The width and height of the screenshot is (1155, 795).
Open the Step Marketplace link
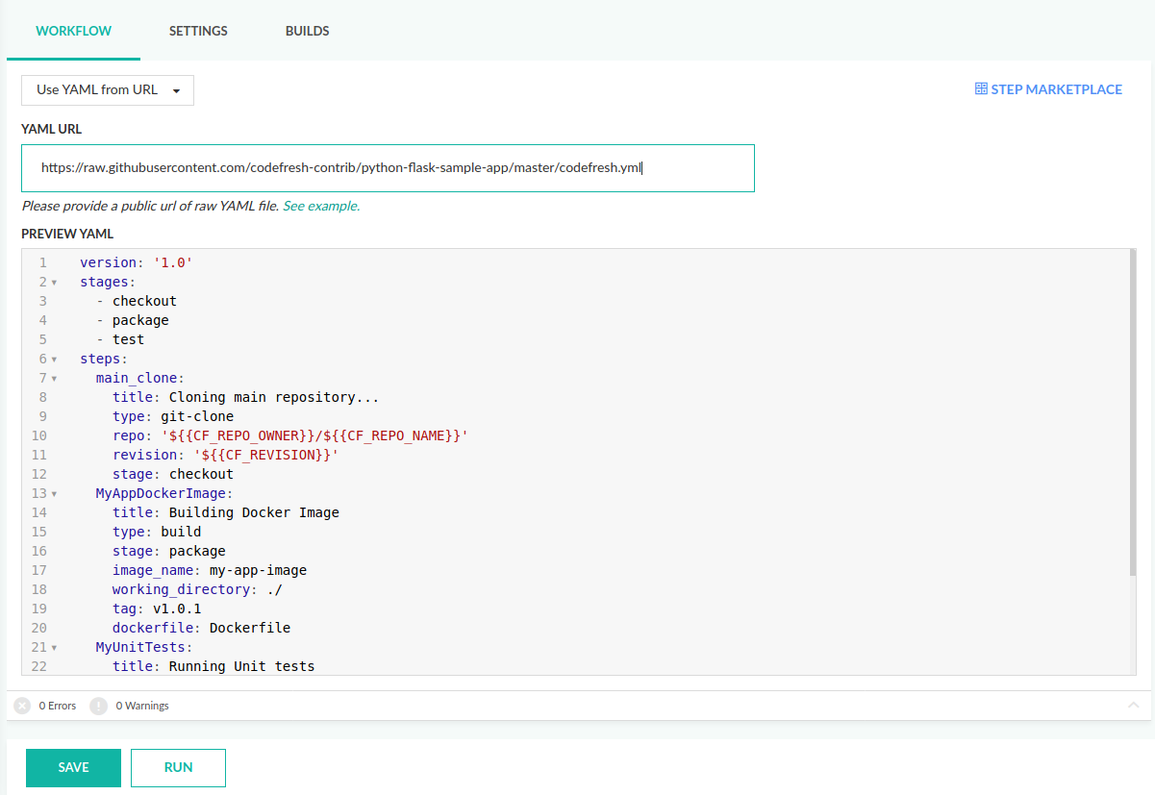(x=1056, y=89)
